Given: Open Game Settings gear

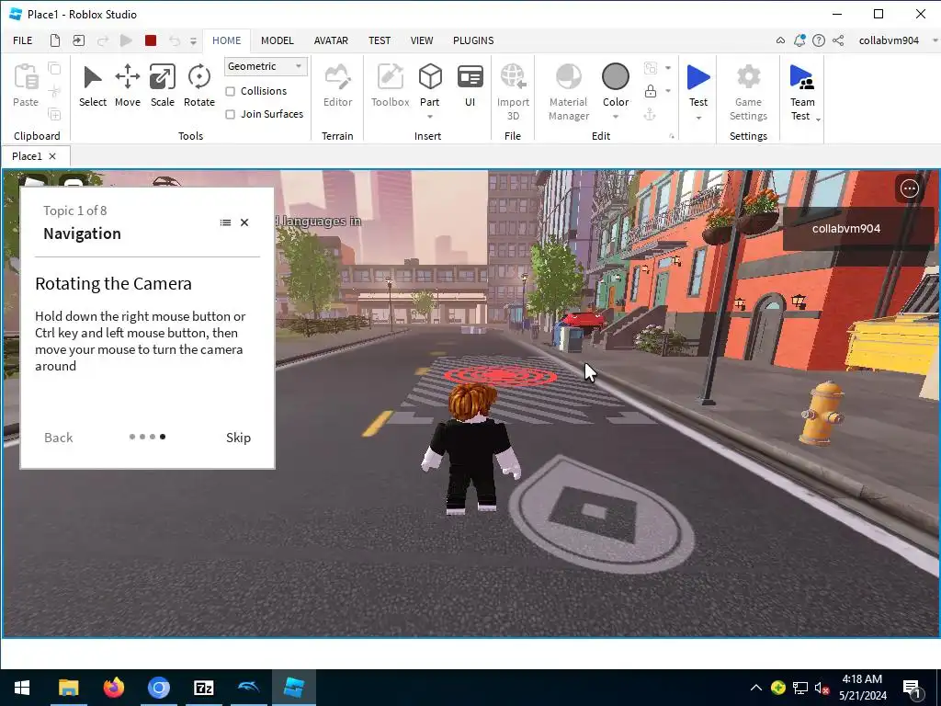Looking at the screenshot, I should click(748, 91).
